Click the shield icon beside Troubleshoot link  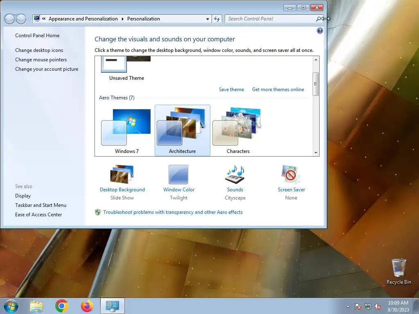tap(98, 212)
